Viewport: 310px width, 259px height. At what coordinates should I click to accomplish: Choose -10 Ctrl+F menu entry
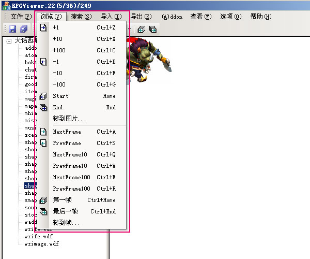tap(82, 74)
